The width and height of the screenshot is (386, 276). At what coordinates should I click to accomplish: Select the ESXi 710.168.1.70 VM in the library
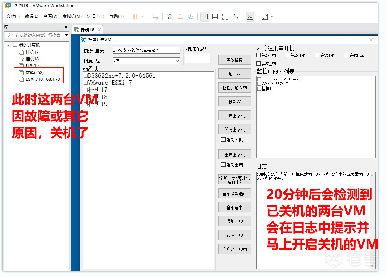(43, 79)
